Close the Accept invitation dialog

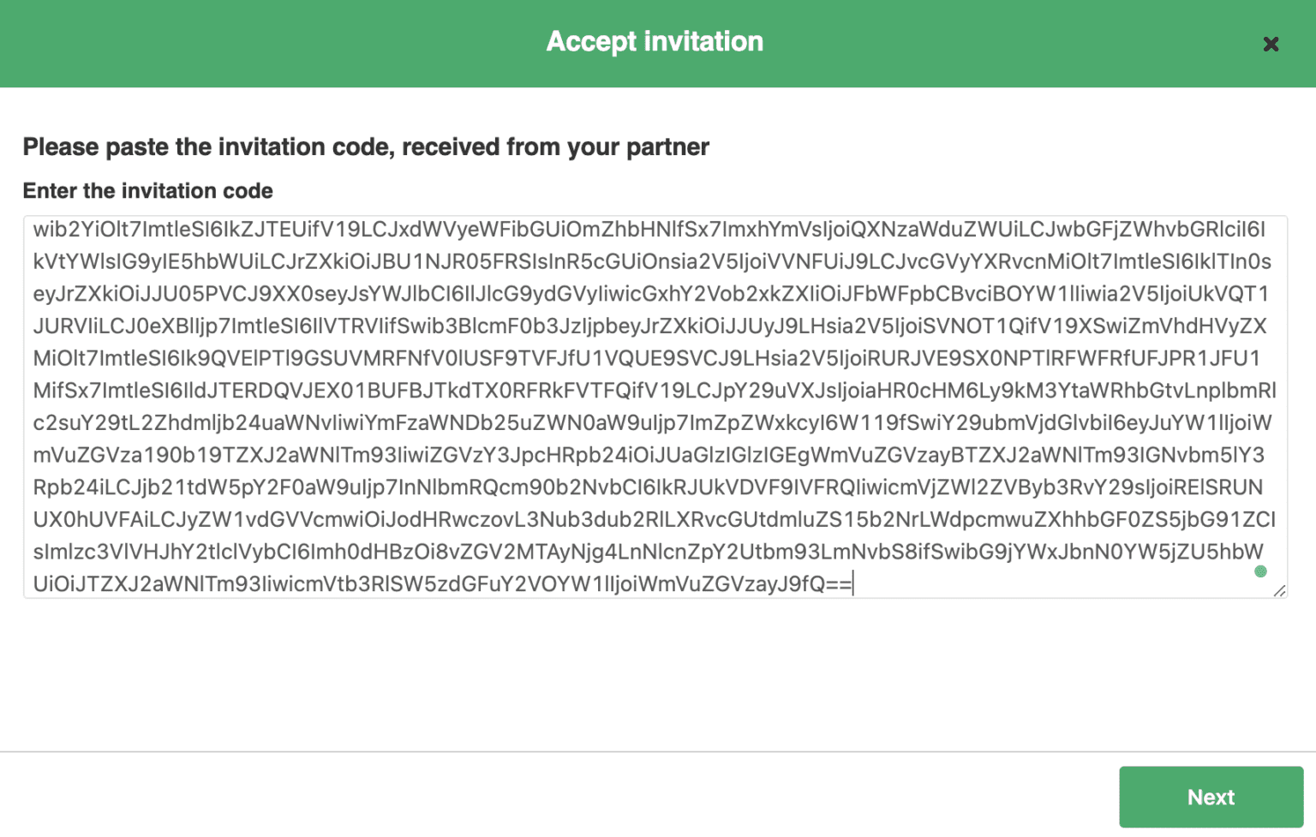click(1271, 44)
